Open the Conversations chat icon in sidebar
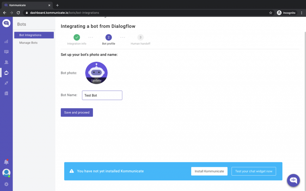 coord(6,52)
